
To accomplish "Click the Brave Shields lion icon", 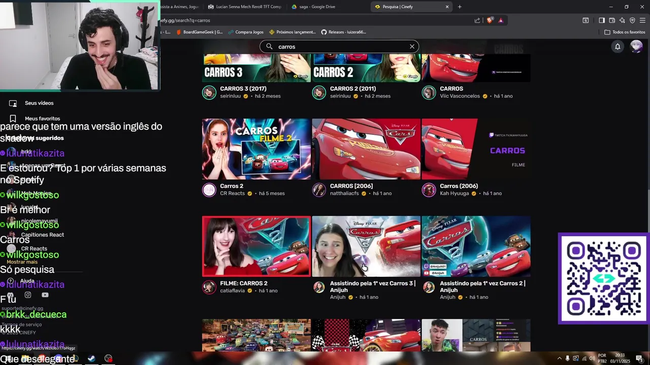I will pyautogui.click(x=490, y=20).
